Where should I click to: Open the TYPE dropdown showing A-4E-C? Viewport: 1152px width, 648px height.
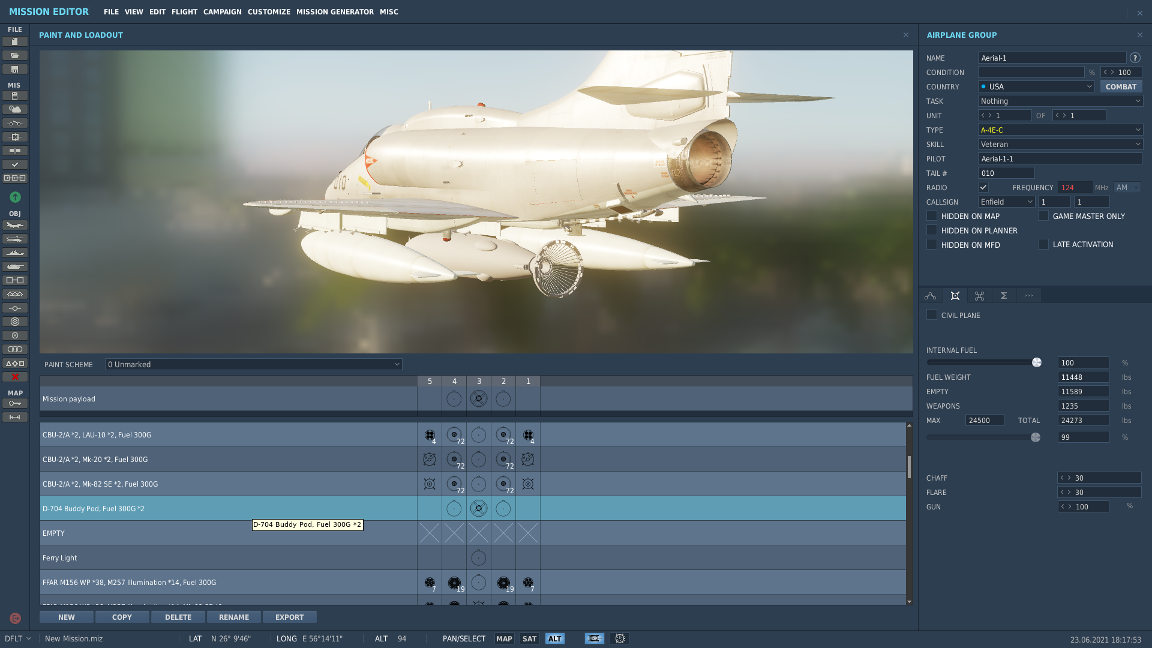(x=1060, y=130)
